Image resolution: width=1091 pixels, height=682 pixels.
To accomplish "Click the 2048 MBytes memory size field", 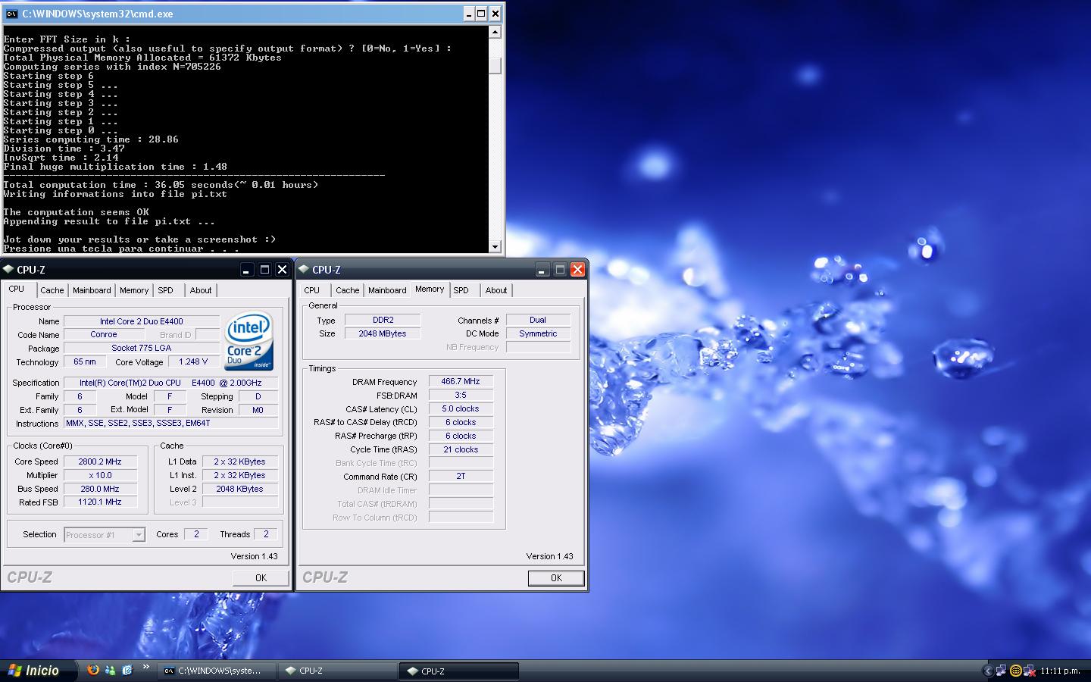I will (x=383, y=333).
